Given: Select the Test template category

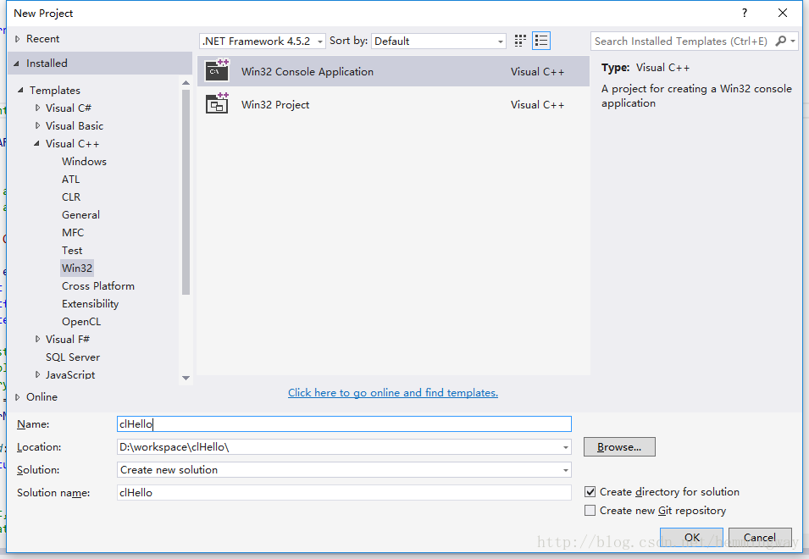Looking at the screenshot, I should click(72, 250).
